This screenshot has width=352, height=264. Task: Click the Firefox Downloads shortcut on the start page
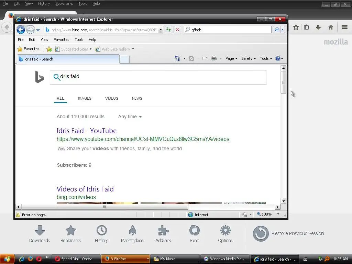(40, 234)
